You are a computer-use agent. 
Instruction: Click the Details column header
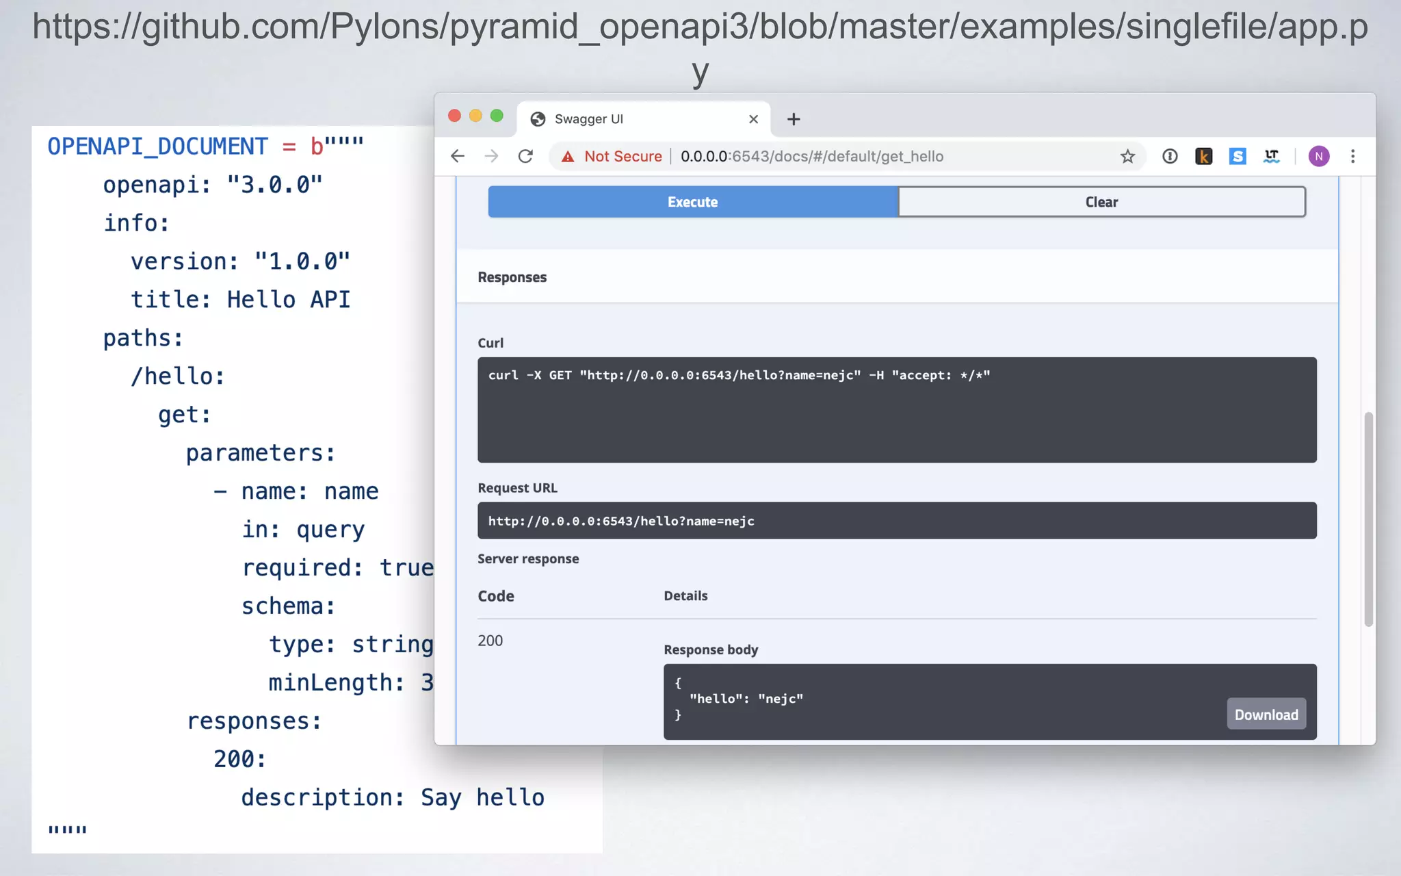[685, 595]
